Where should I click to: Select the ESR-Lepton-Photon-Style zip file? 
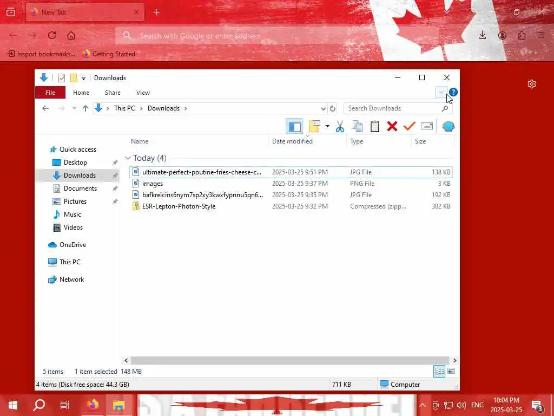pyautogui.click(x=291, y=206)
